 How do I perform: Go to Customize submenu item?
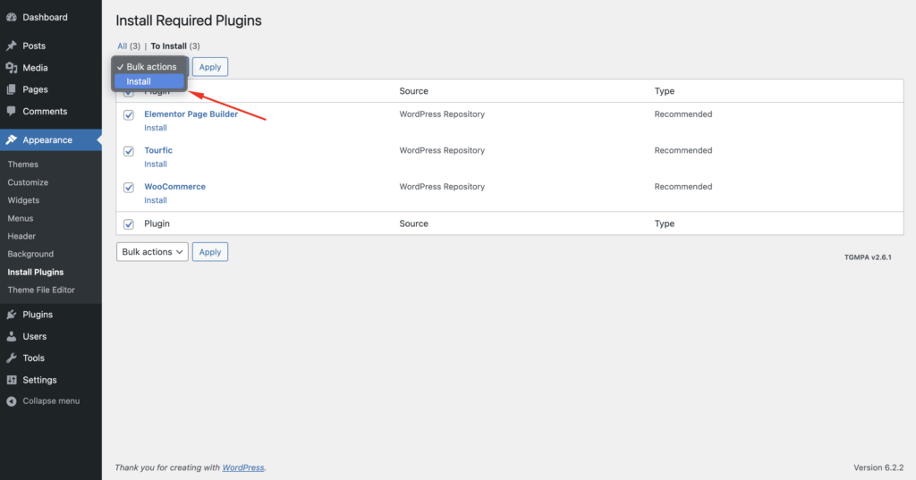(x=28, y=182)
